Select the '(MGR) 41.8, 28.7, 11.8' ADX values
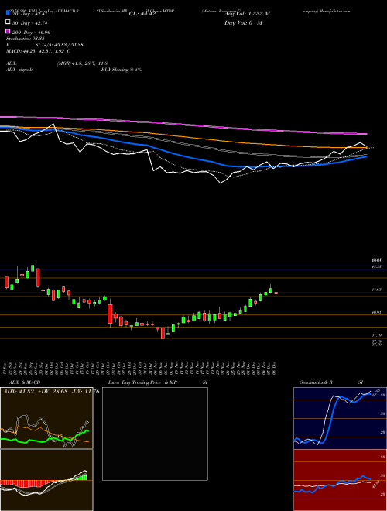 tap(82, 63)
